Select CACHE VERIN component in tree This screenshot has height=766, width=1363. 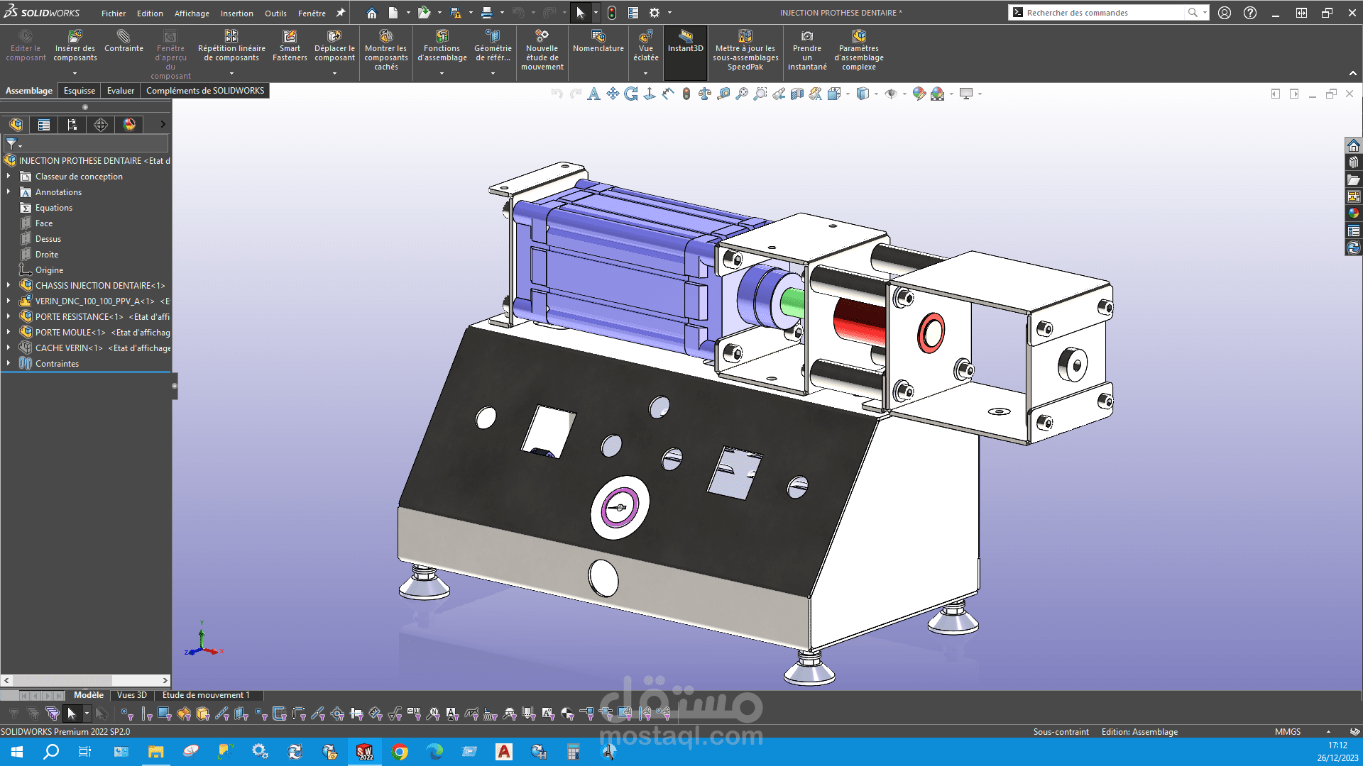point(95,348)
